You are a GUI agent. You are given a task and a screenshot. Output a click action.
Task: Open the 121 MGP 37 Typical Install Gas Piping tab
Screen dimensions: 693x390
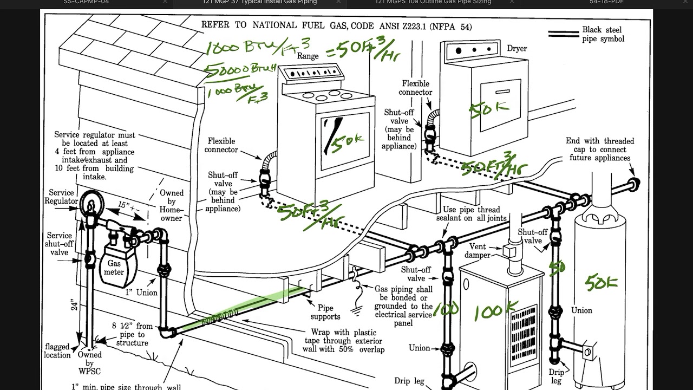260,3
